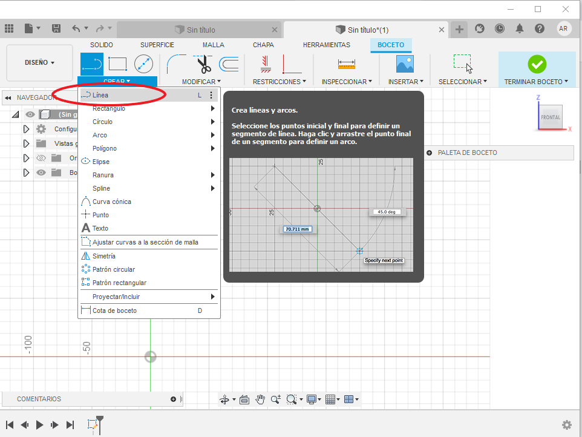Switch to the CHAPA tab
Viewport: 582px width, 437px height.
[263, 45]
